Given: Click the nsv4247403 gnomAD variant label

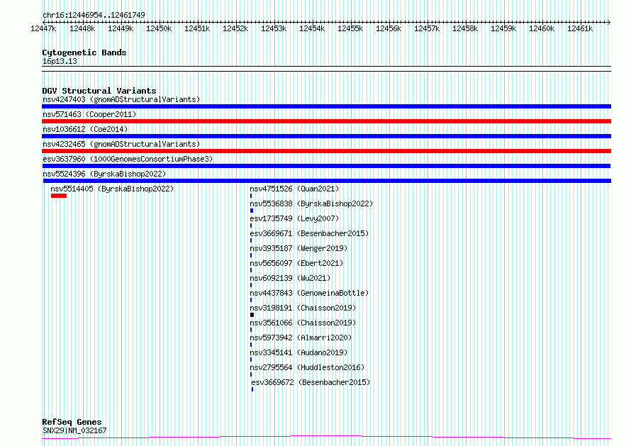Looking at the screenshot, I should tap(121, 99).
